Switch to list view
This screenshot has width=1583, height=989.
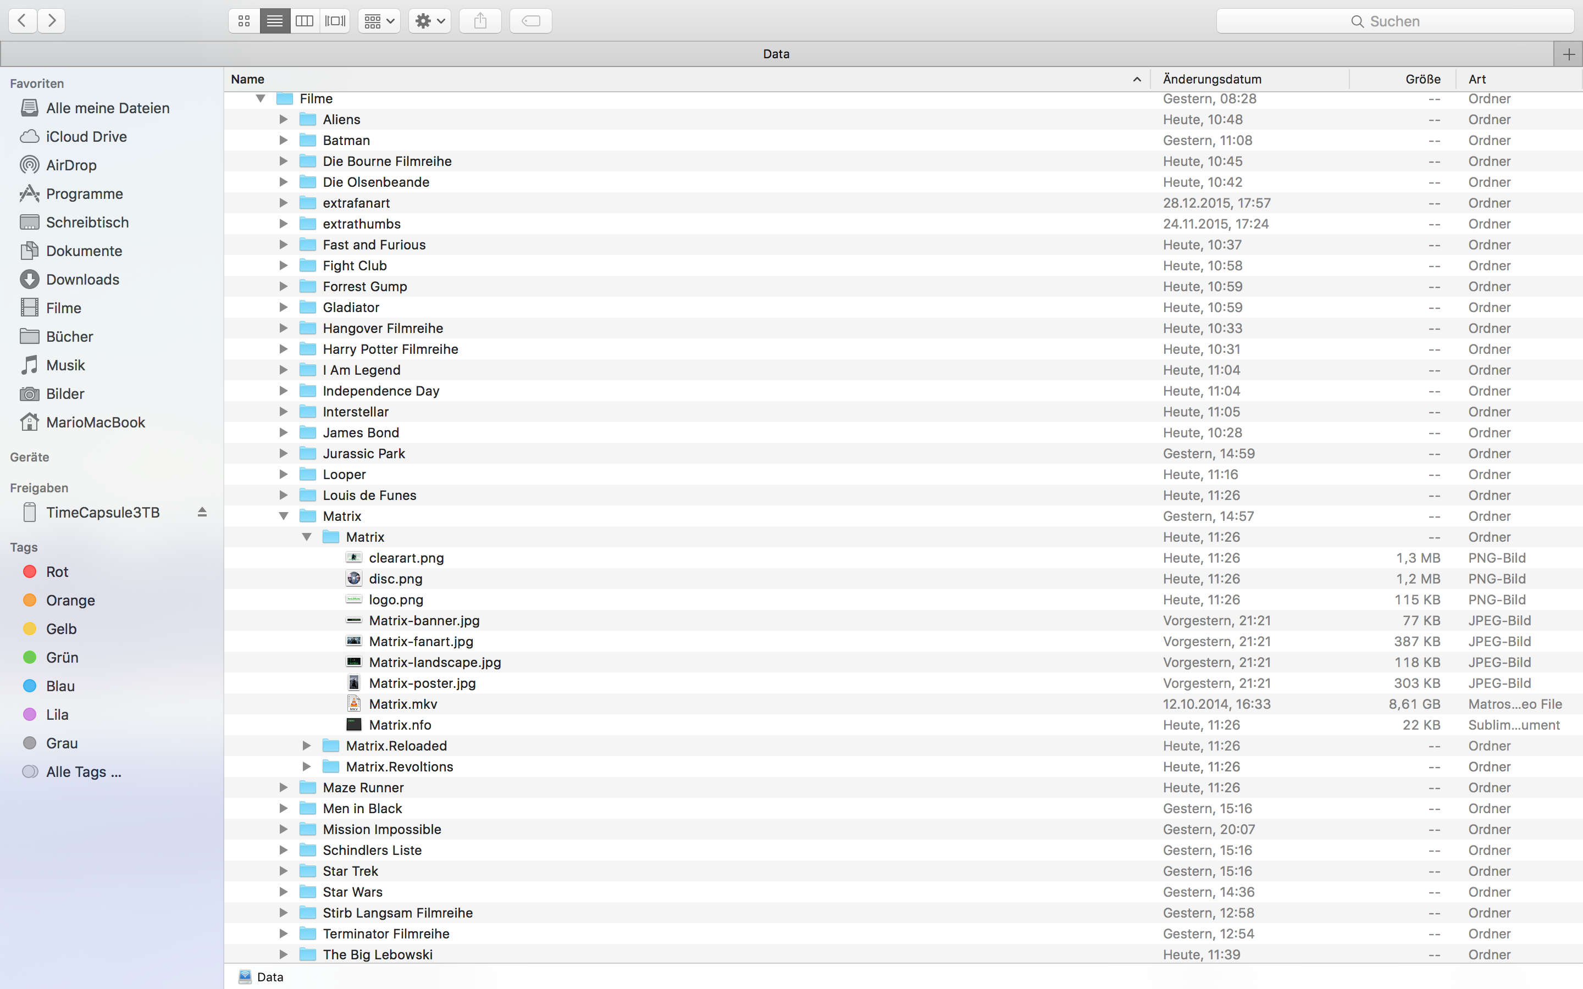pos(275,21)
